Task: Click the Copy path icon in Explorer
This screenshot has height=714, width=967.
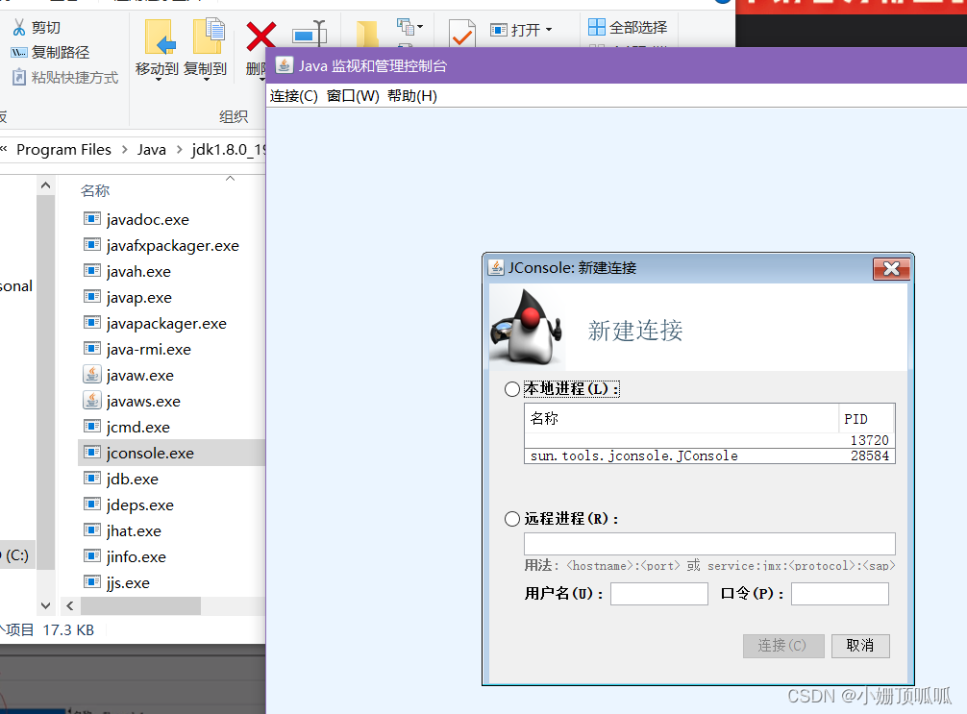Action: (19, 53)
